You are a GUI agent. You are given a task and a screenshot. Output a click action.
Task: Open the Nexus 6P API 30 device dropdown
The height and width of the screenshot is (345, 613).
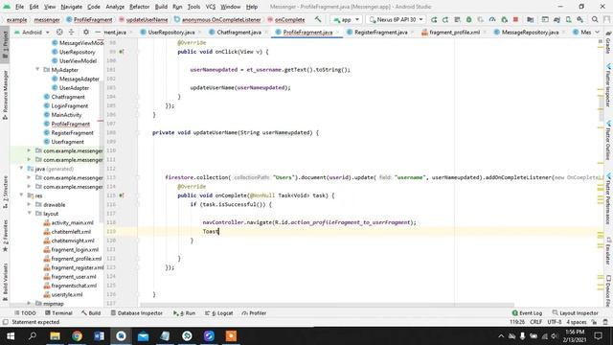click(396, 19)
